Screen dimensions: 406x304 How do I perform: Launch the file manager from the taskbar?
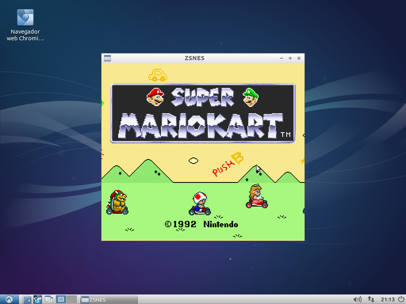[27, 299]
